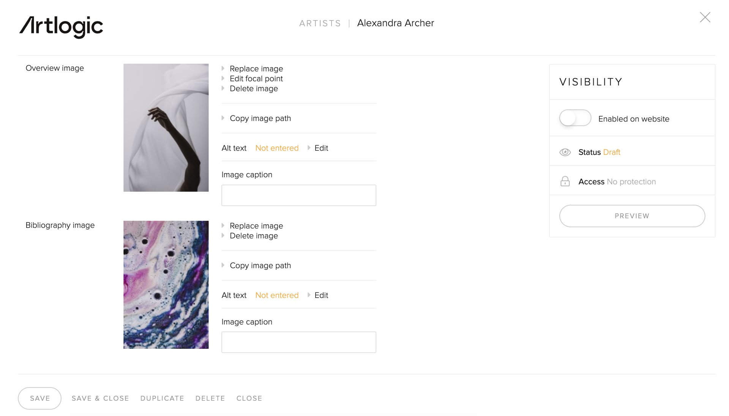This screenshot has height=416, width=729.
Task: Open Edit focal point for the Overview image
Action: pyautogui.click(x=256, y=79)
